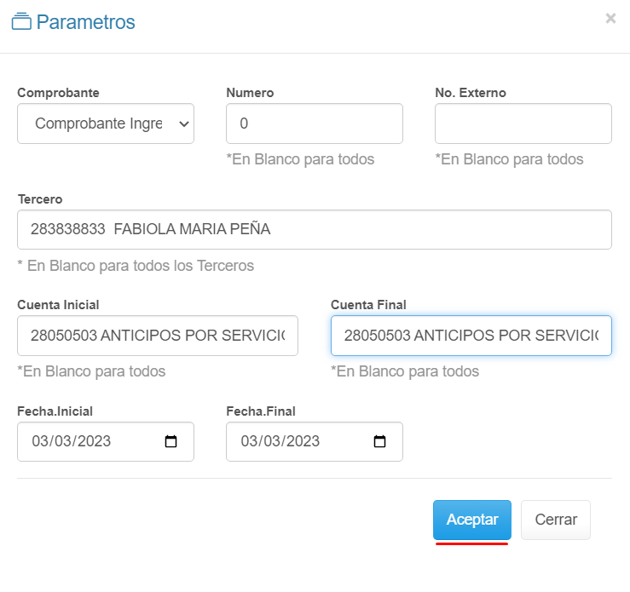Open the Fecha.Final calendar picker icon
This screenshot has width=630, height=592.
pos(379,441)
